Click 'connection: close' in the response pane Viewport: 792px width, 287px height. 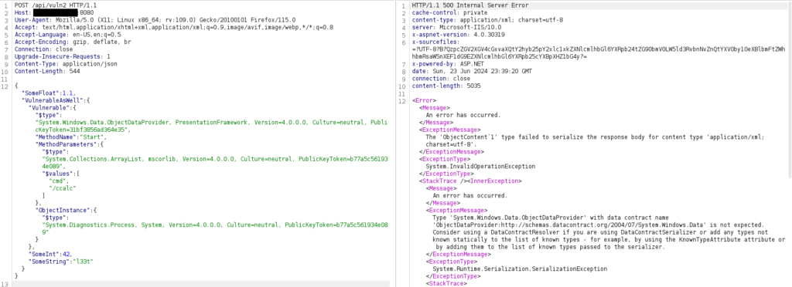click(x=441, y=79)
